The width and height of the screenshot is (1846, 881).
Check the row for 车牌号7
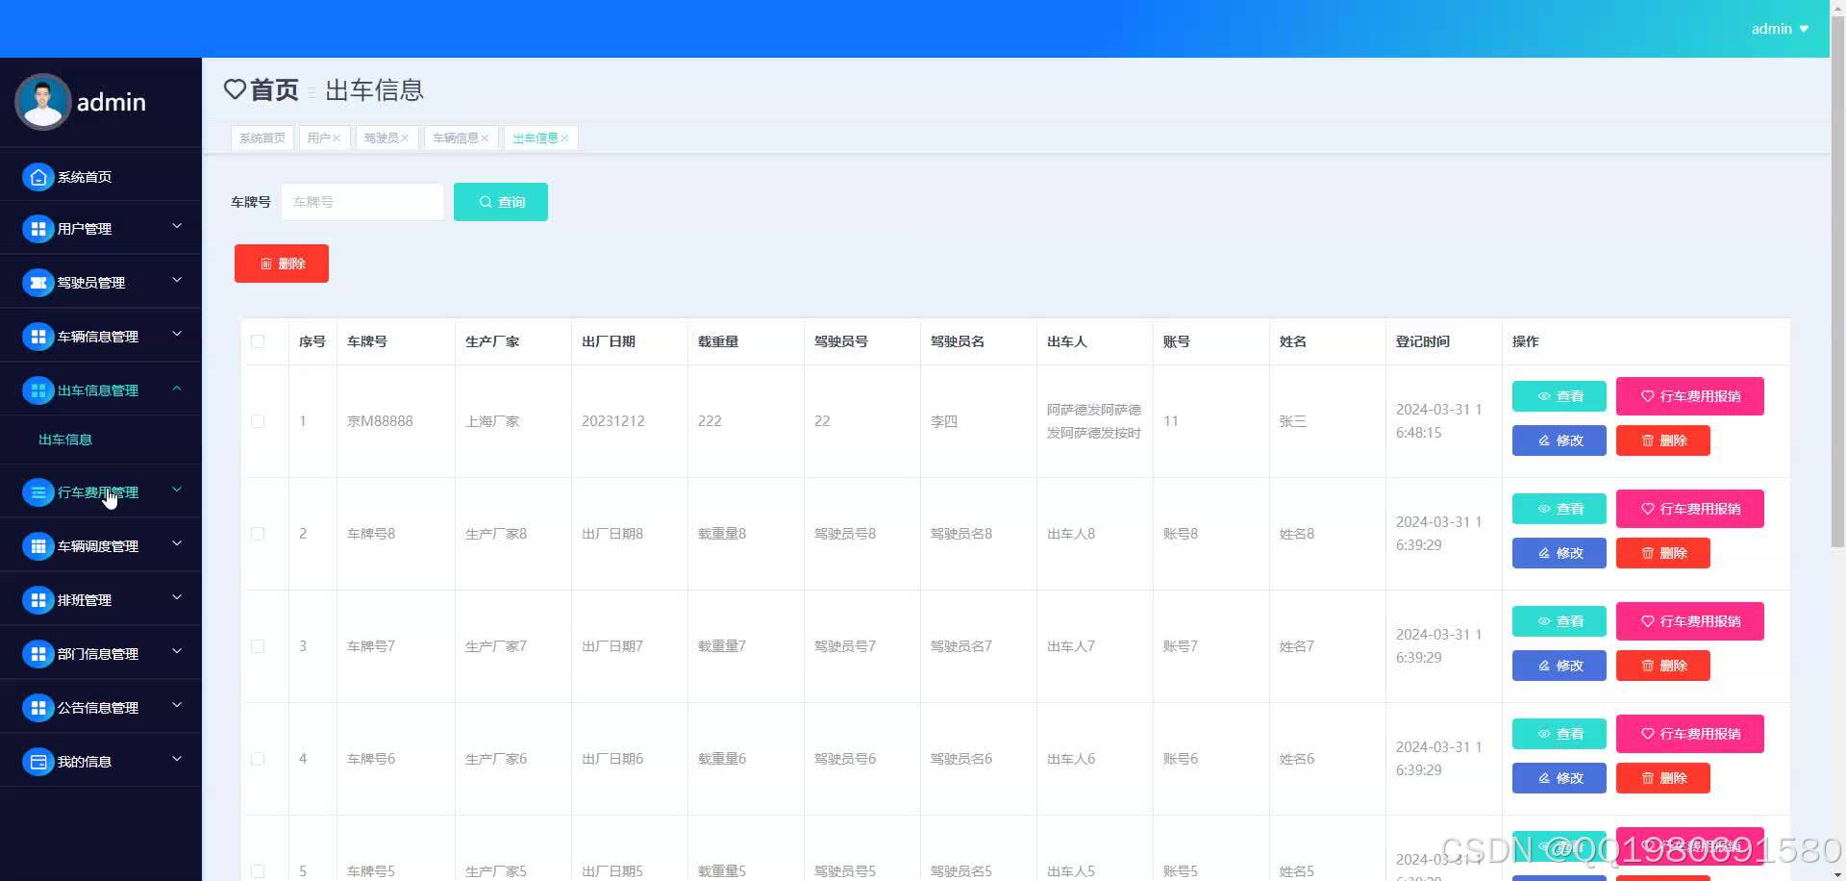258,646
